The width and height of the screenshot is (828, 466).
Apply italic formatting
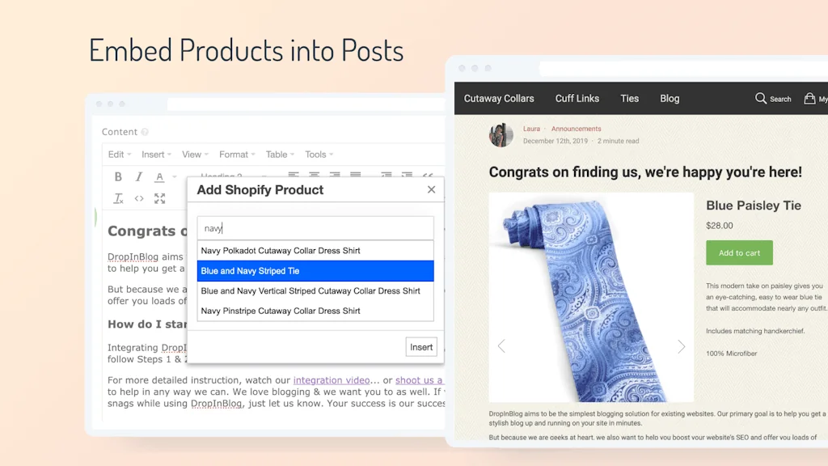[x=139, y=176]
